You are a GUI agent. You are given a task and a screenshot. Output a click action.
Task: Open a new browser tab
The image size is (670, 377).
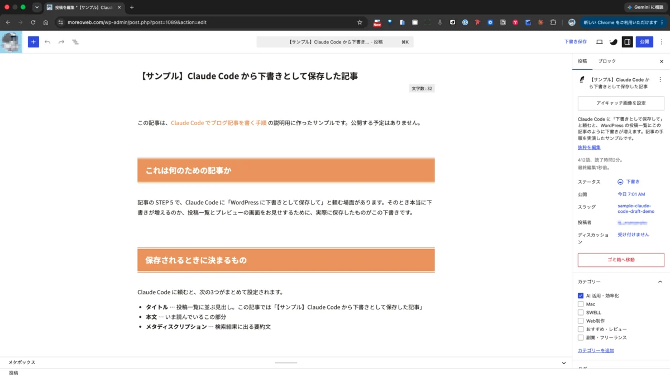click(132, 7)
